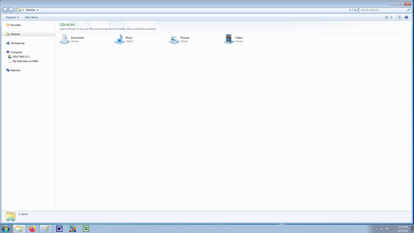Screen dimensions: 414x233
Task: Click Libraries in the address bar breadcrumb
Action: point(30,10)
